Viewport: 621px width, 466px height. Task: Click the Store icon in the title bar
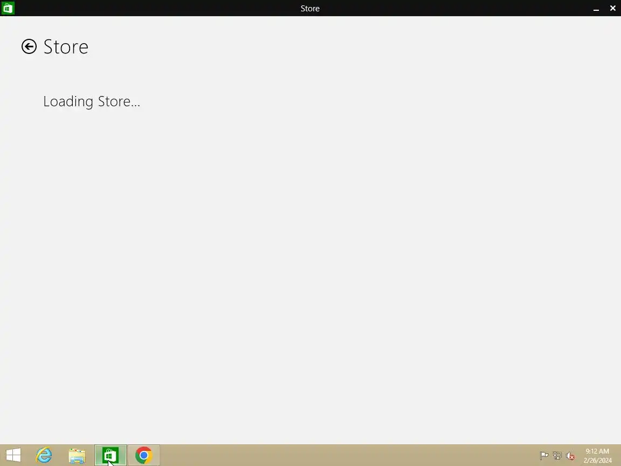coord(8,8)
